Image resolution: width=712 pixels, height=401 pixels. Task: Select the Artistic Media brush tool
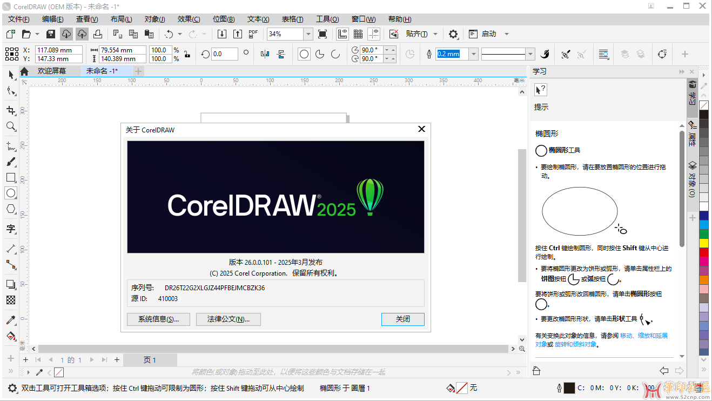point(11,162)
